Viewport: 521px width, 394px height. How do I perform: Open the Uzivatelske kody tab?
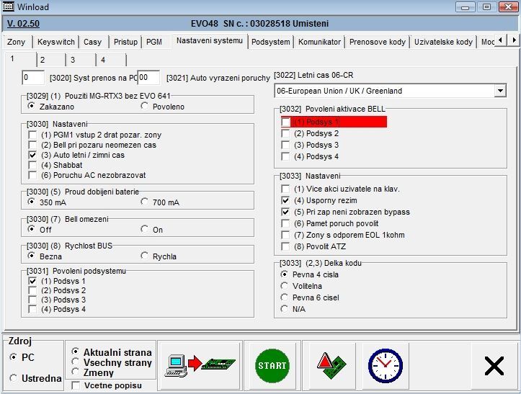[x=443, y=42]
